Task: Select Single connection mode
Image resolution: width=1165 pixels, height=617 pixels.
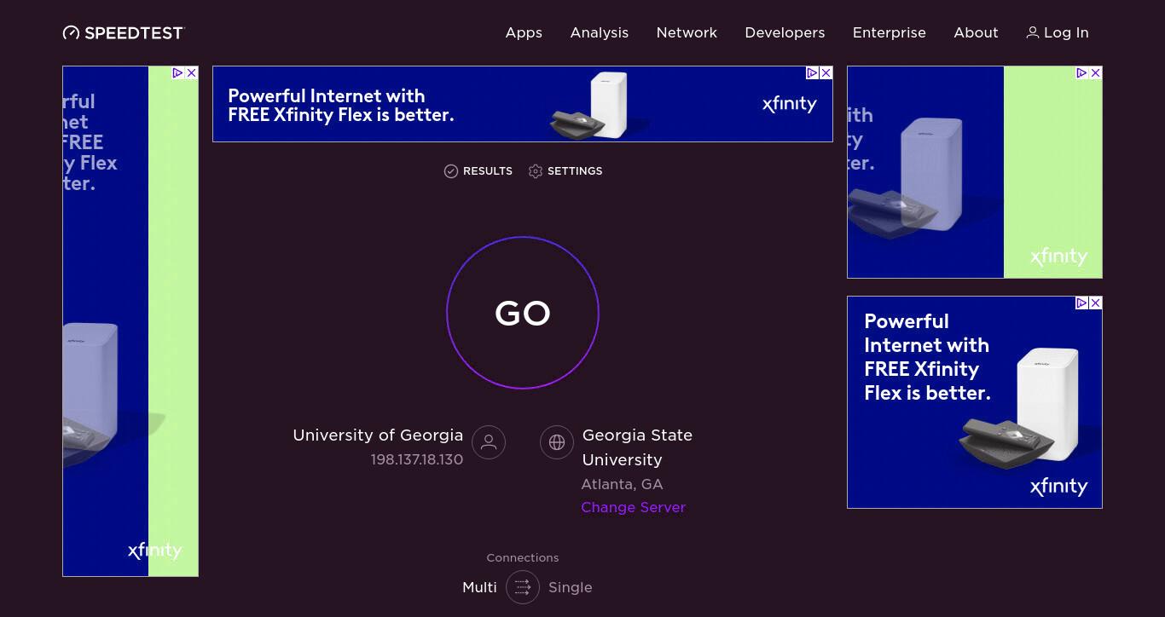Action: pyautogui.click(x=571, y=587)
